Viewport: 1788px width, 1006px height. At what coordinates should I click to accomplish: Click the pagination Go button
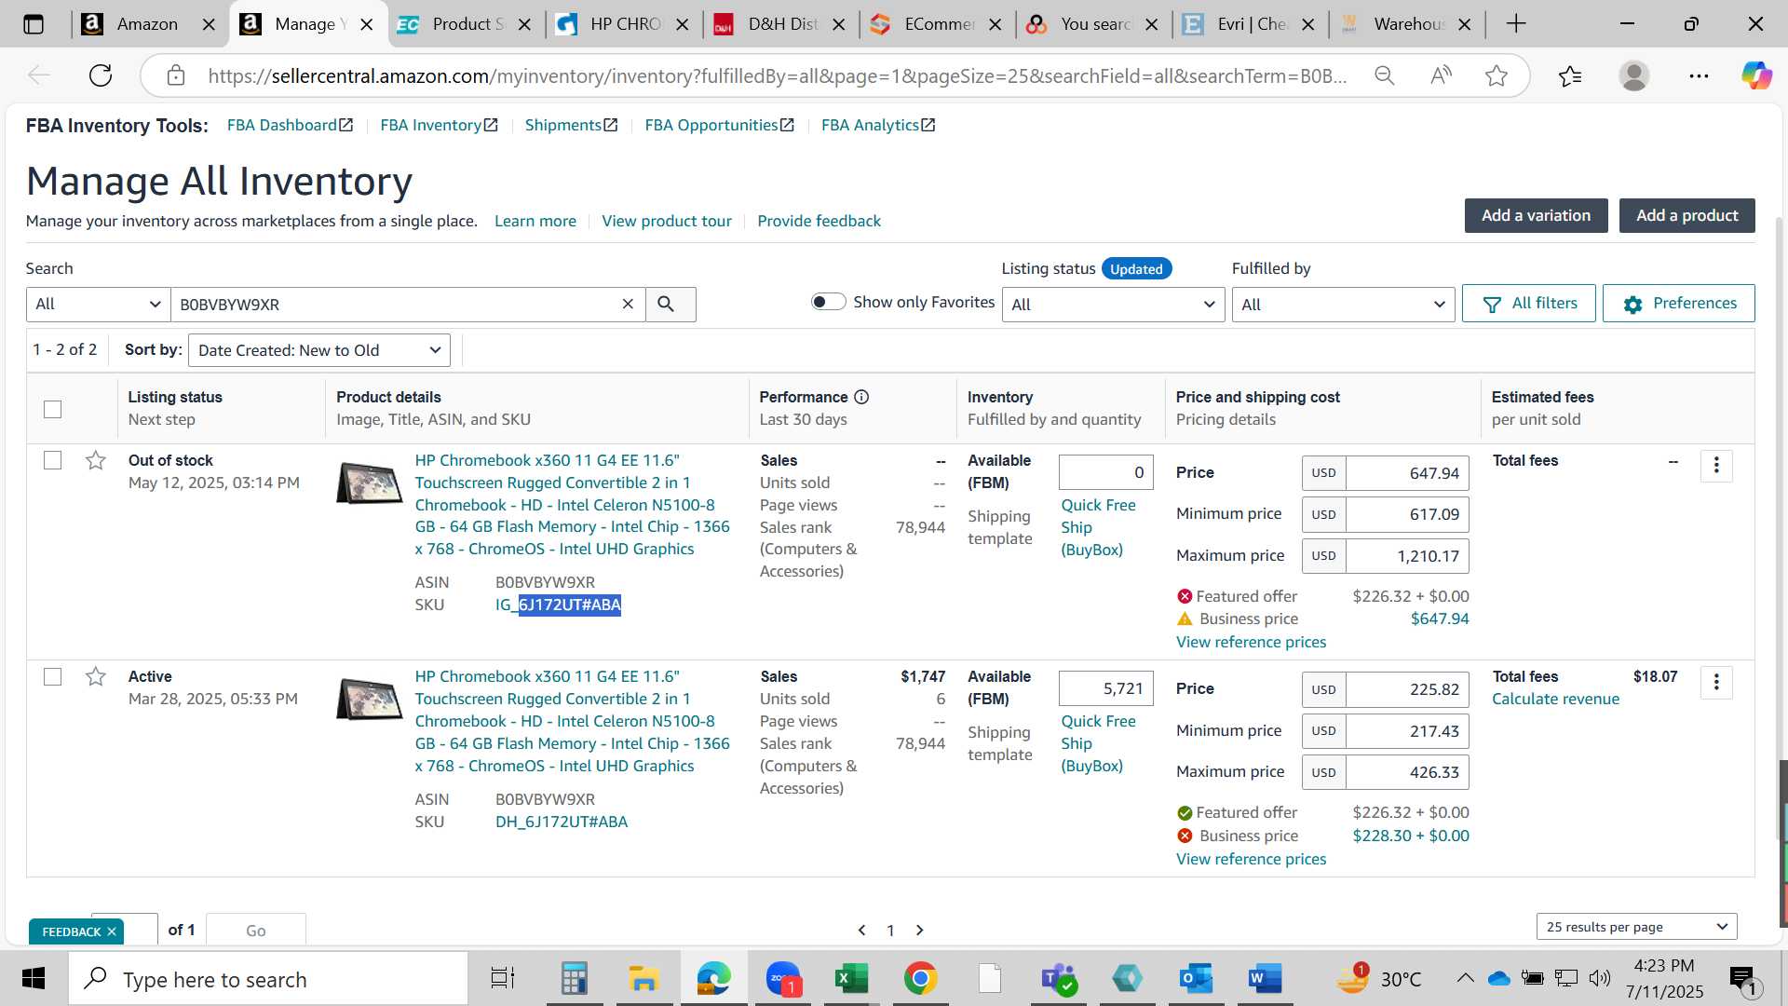tap(255, 931)
